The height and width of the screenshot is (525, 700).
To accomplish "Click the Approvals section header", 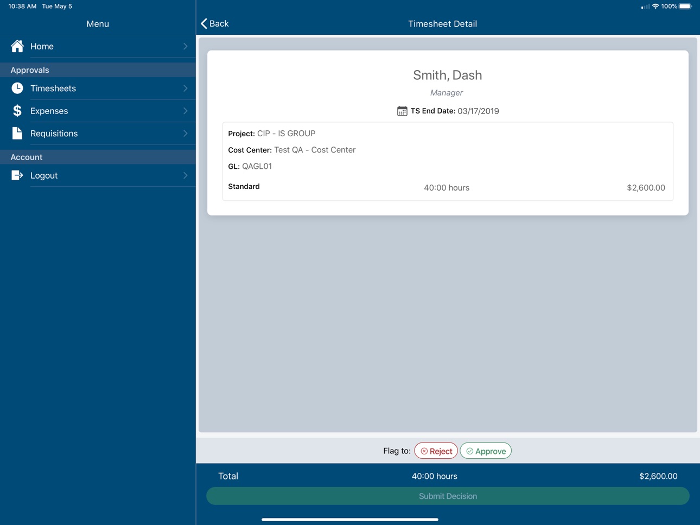I will pyautogui.click(x=98, y=70).
